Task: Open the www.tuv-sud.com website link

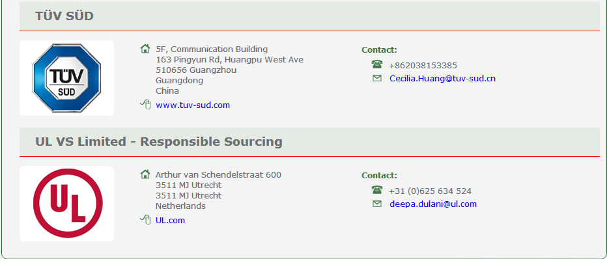Action: [x=193, y=105]
